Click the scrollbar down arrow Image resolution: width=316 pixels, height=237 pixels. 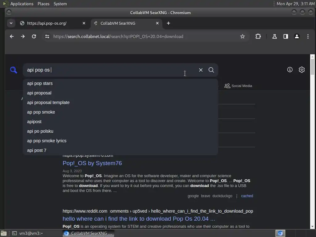tap(312, 227)
